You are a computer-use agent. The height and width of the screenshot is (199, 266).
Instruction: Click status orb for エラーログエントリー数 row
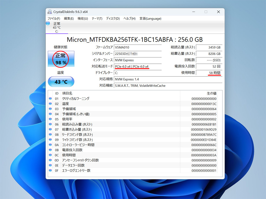click(50, 170)
